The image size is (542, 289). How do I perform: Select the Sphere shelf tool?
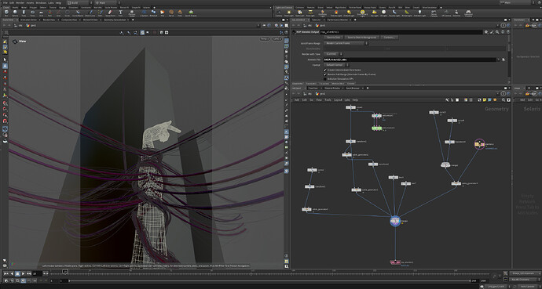tap(15, 13)
